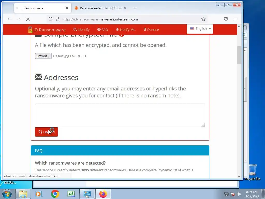Open Windows Media Player from the taskbar
Screen dimensions: 265x199
[39, 194]
